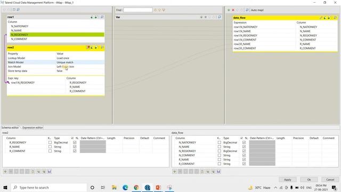Toggle key checkbox for R_REGIONKEY in row2 schema
The image size is (341, 192).
point(50,142)
